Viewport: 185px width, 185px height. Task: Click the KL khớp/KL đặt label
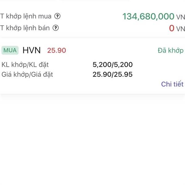pyautogui.click(x=25, y=65)
